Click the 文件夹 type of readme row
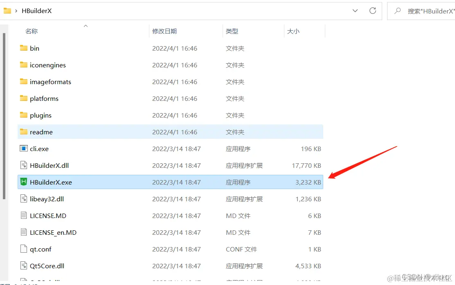 click(235, 132)
